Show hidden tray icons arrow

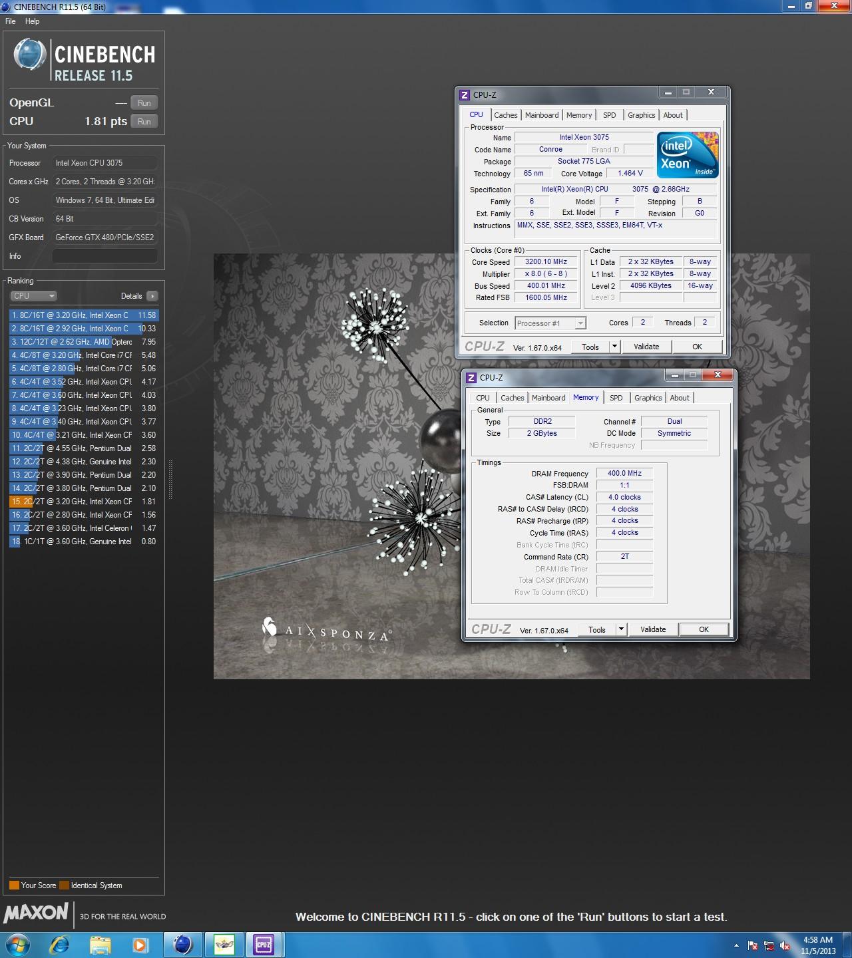pos(736,945)
